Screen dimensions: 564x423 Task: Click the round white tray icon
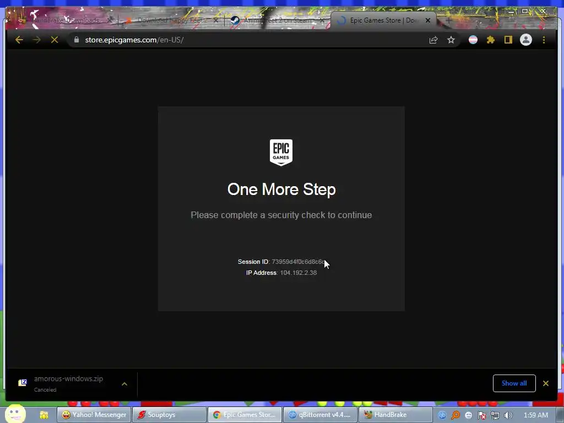coord(469,415)
